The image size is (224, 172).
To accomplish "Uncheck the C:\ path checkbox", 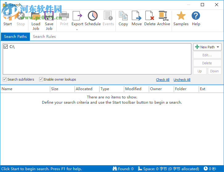I will [6, 47].
